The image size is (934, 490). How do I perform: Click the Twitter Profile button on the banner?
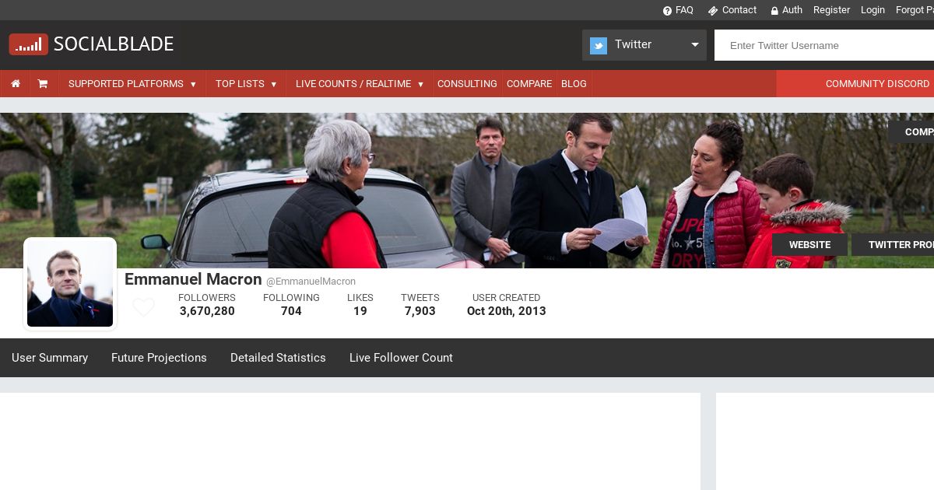894,245
